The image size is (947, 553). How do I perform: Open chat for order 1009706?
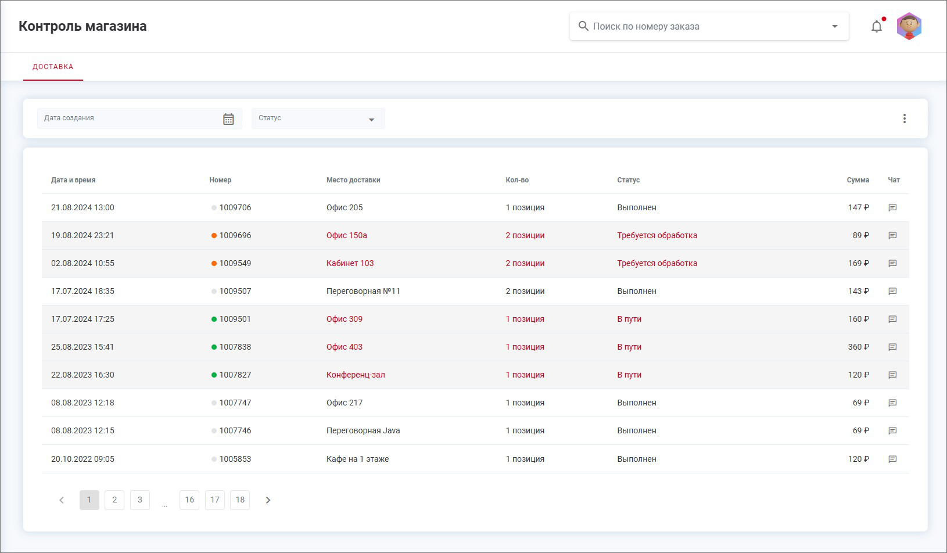[892, 208]
